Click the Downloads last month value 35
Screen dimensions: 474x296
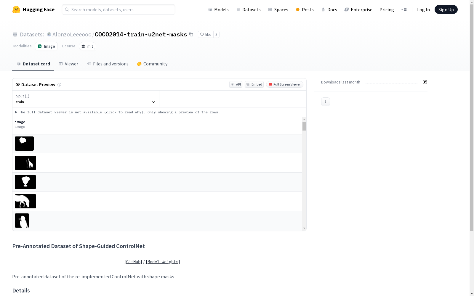[x=425, y=82]
